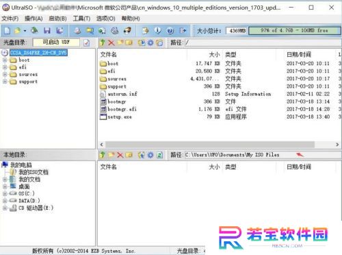Click the 可启动 UDF field
The width and height of the screenshot is (342, 255).
click(56, 42)
